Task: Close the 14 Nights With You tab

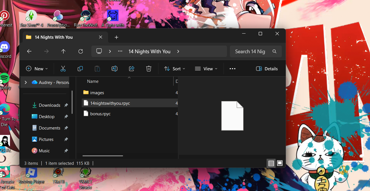Action: 100,37
